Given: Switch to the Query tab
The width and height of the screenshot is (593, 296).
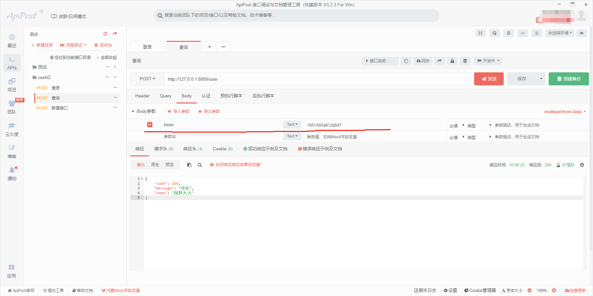Looking at the screenshot, I should click(166, 96).
